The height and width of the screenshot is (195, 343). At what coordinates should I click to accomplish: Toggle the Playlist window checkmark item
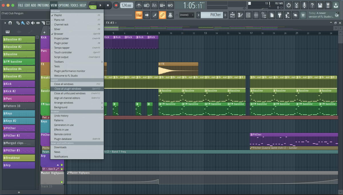point(58,15)
